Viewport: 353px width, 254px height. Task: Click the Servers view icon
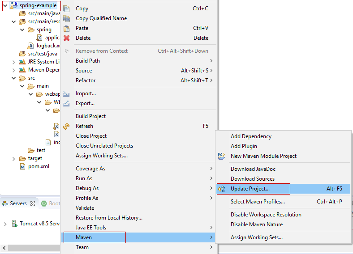tap(5, 203)
